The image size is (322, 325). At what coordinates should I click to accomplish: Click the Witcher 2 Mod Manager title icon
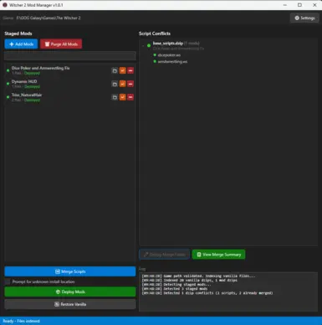pos(5,5)
